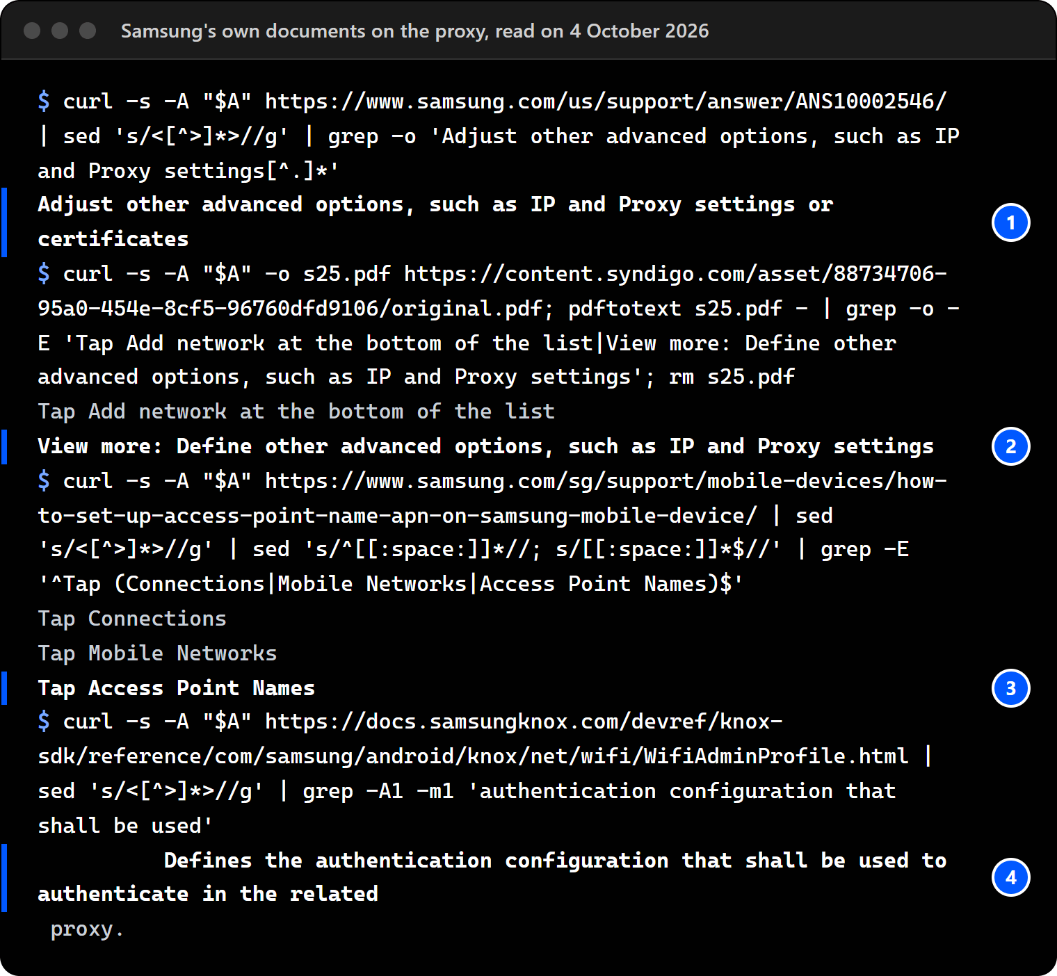Screen dimensions: 1057x976
Task: Click the output word "certificates"
Action: coord(113,239)
